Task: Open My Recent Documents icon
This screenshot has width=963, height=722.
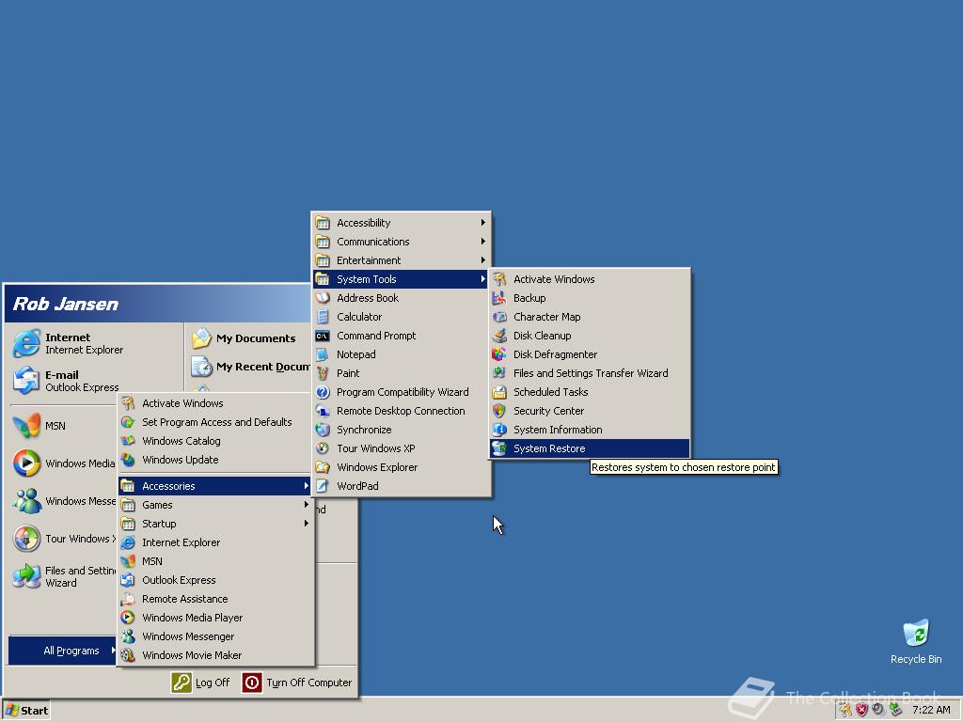Action: point(201,367)
